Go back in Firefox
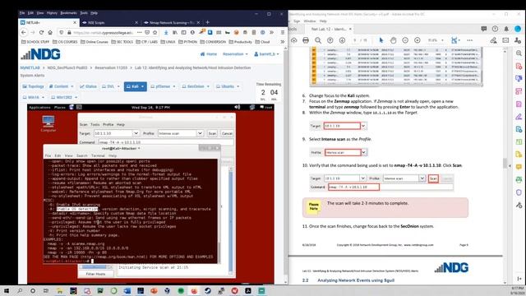The image size is (526, 296). (x=24, y=33)
